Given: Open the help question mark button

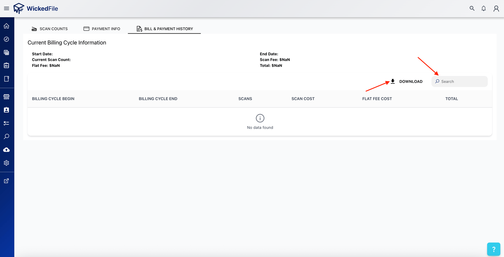Looking at the screenshot, I should point(493,249).
